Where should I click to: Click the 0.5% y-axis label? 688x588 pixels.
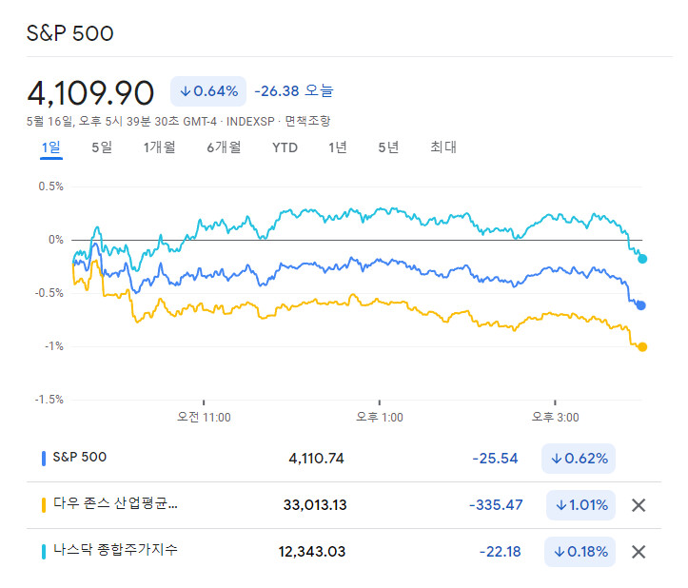click(50, 186)
